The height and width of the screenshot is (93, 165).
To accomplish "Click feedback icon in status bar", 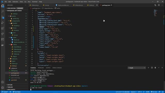I will (160, 92).
